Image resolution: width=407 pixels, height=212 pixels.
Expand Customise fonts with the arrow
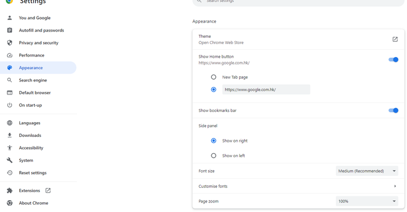pos(395,187)
